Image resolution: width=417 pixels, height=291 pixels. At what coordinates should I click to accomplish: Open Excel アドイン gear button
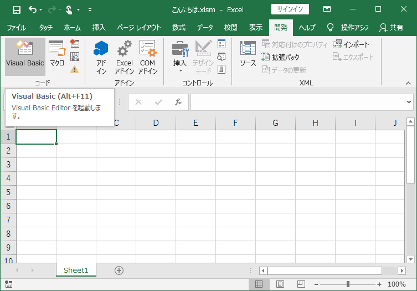coord(124,57)
